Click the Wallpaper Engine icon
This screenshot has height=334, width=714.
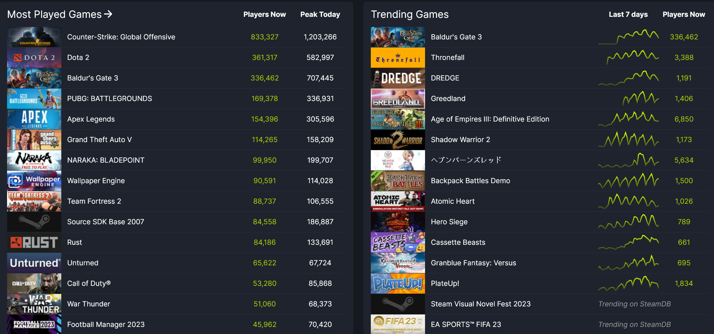(x=34, y=181)
